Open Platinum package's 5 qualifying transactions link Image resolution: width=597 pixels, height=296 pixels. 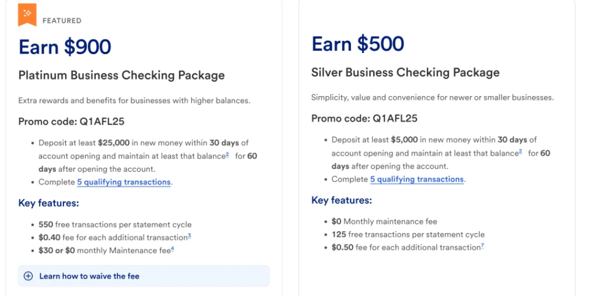click(x=124, y=182)
